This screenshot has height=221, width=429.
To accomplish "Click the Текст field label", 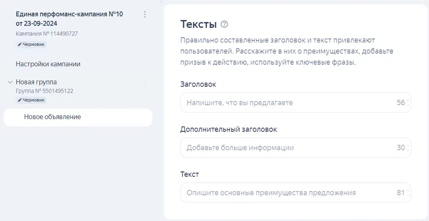I will (190, 174).
